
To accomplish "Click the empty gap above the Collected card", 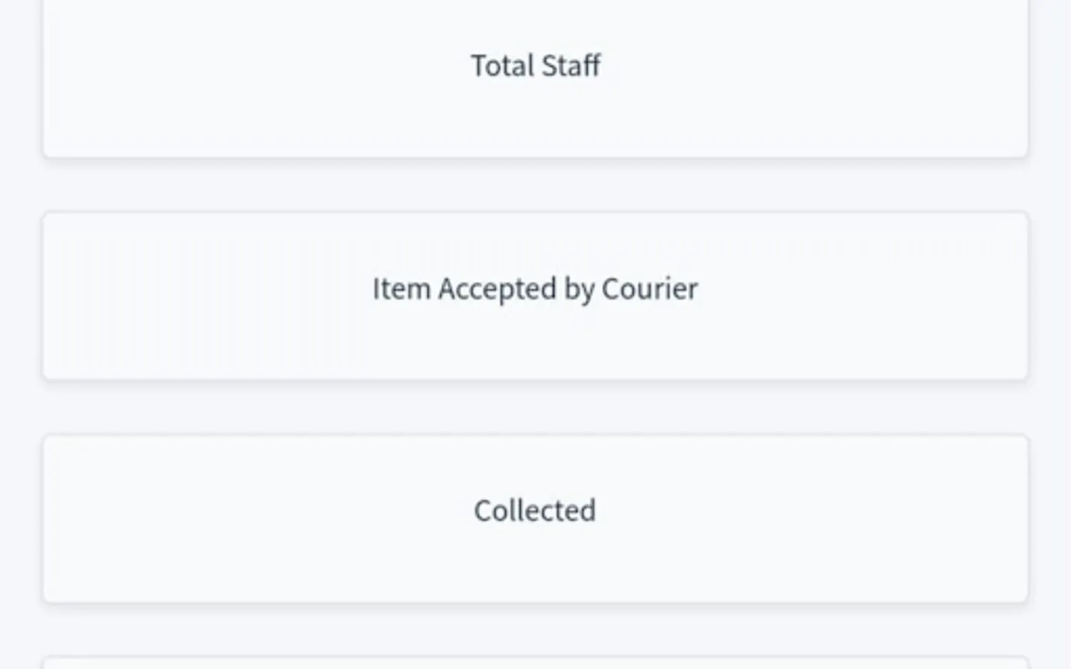I will pos(535,407).
